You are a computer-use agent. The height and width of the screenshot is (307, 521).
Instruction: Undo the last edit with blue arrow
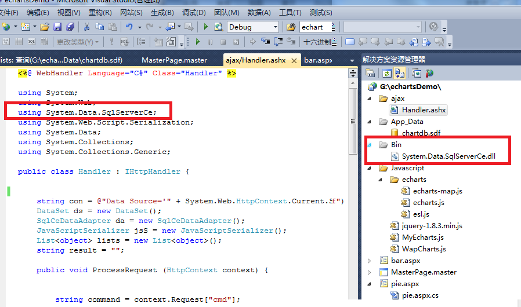[129, 27]
